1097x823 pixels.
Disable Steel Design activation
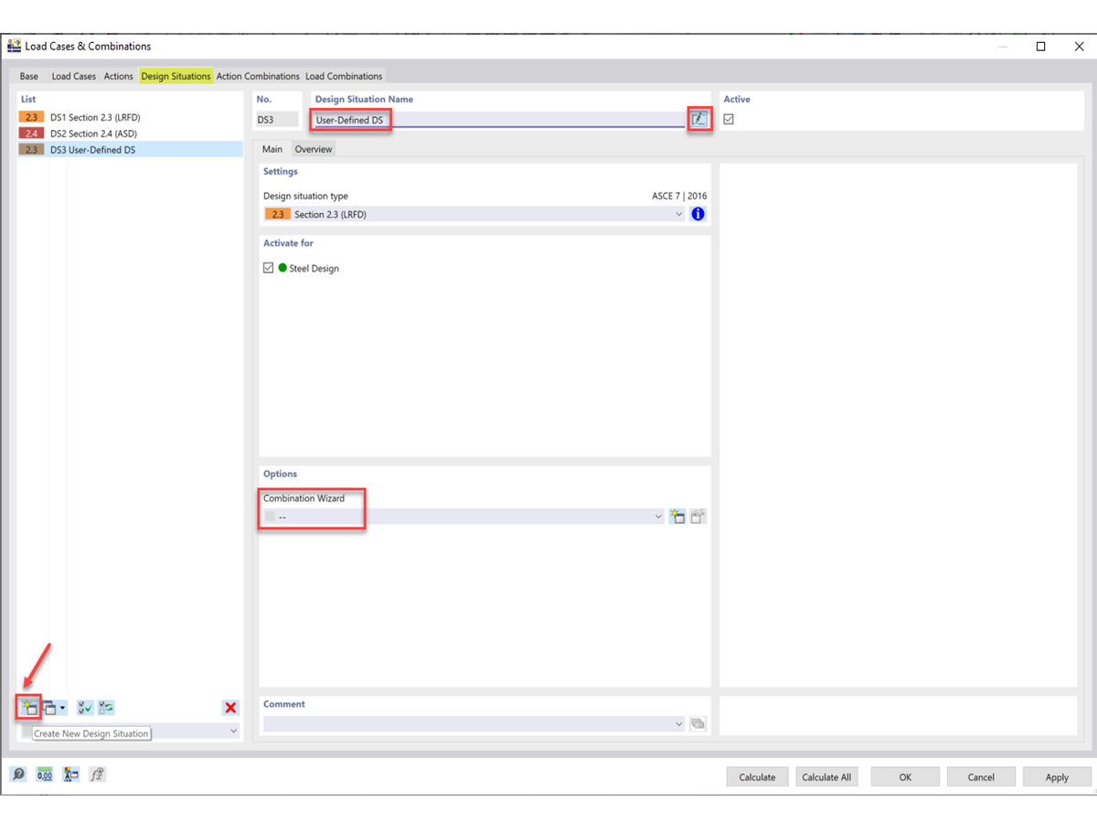coord(268,268)
